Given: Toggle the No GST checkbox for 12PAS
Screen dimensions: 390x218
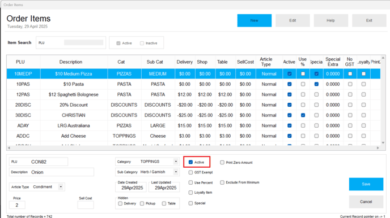Looking at the screenshot, I should click(x=350, y=94).
